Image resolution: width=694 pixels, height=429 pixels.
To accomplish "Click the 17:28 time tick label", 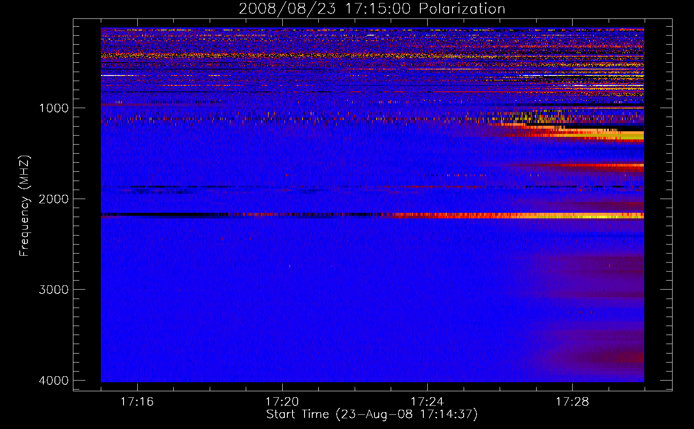I will (x=572, y=402).
